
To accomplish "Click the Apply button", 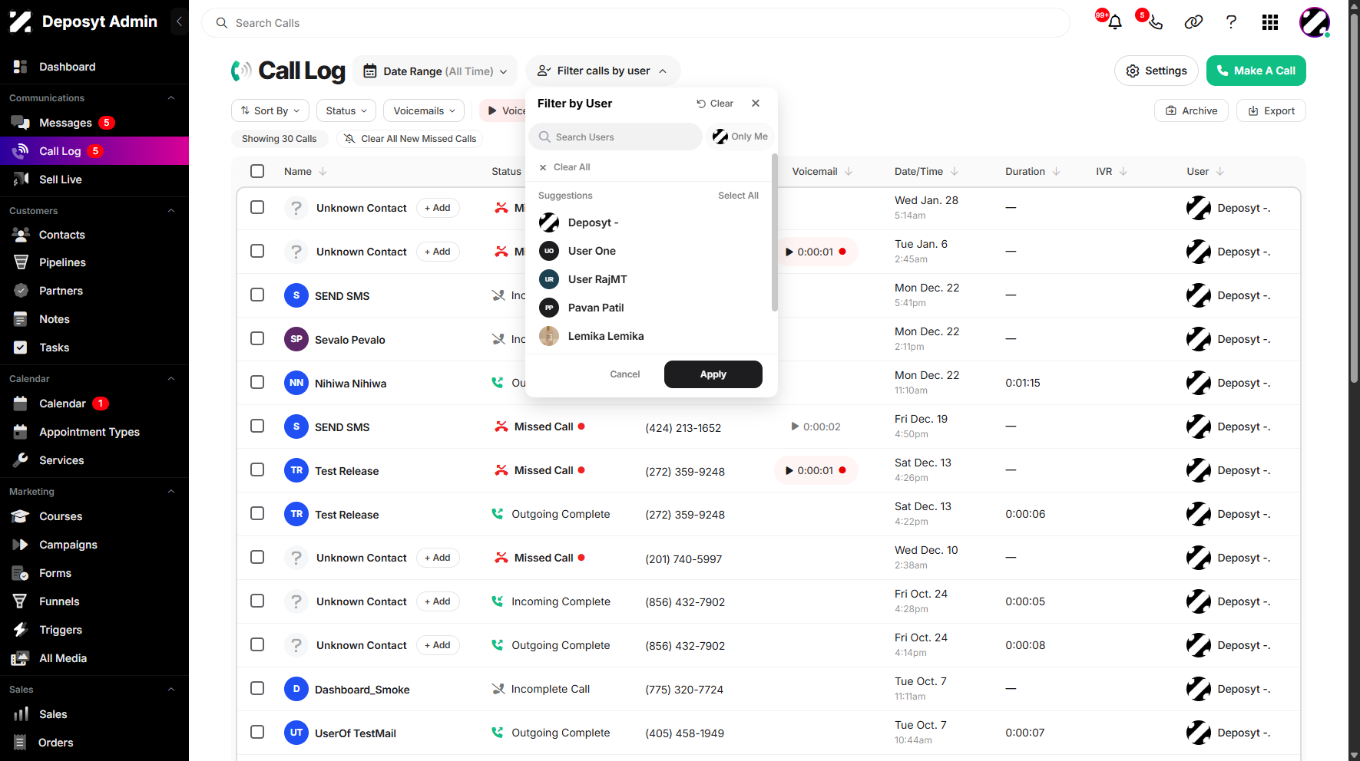I will 713,374.
